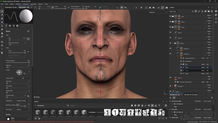The height and width of the screenshot is (123, 218).
Task: Open the Size Space Object dropdown
Action: 23,109
